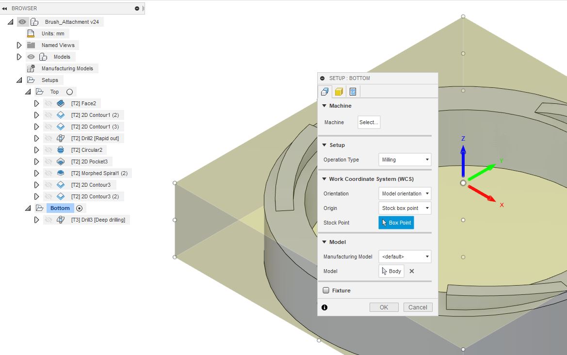Cancel the setup dialog

coord(418,307)
